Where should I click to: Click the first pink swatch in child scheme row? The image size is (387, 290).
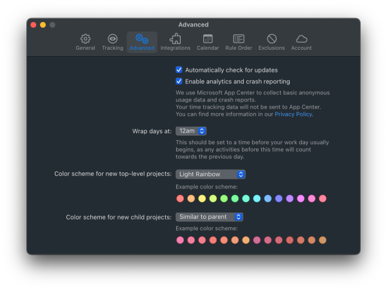tap(181, 240)
